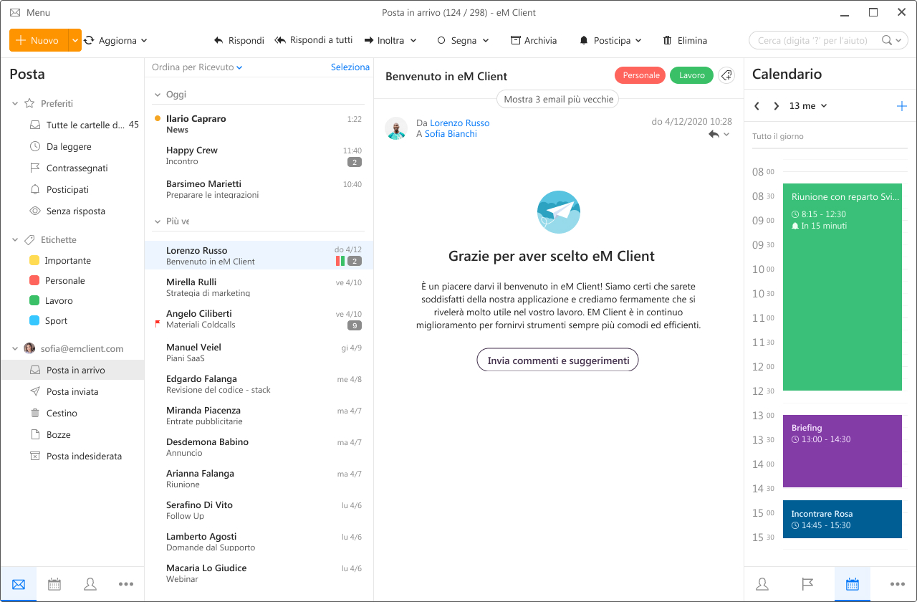Click the Lavoro tag on open email
This screenshot has width=917, height=602.
pyautogui.click(x=692, y=75)
